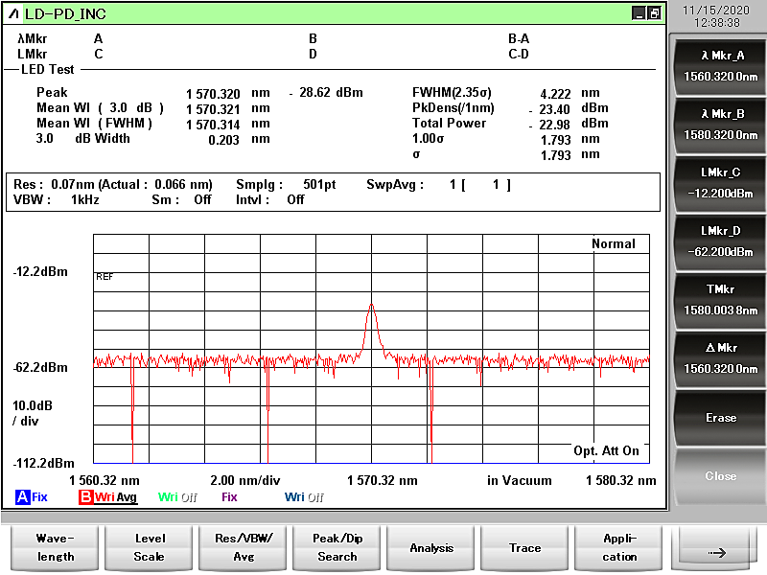Image resolution: width=767 pixels, height=575 pixels.
Task: Select the LMkr_C level marker softkey
Action: pos(721,182)
